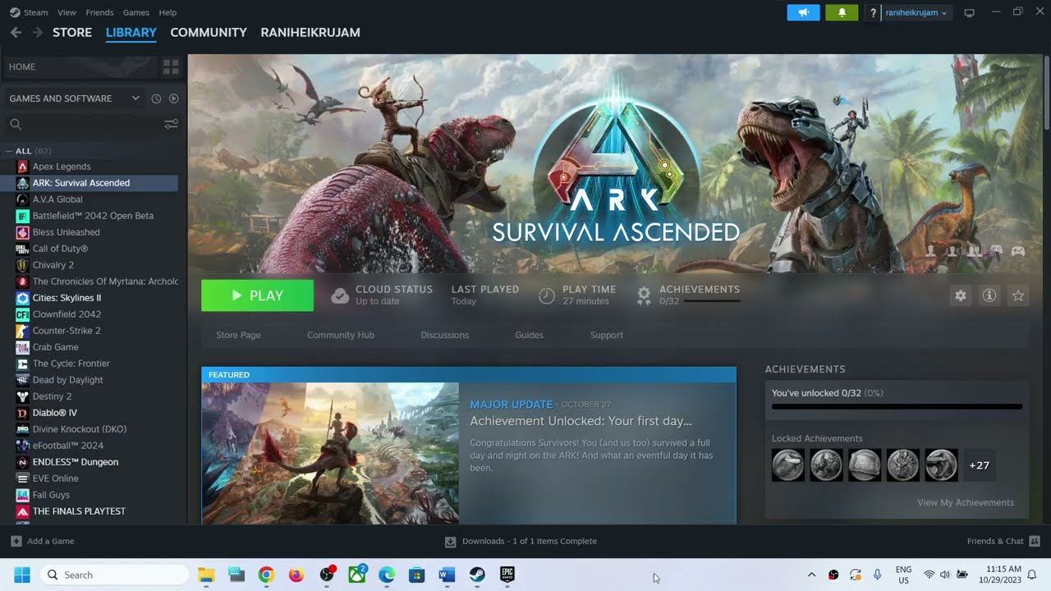Click the recent activity clock icon
1051x591 pixels.
pos(156,98)
